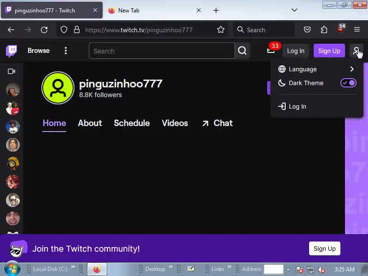Close the New Tab tab
The width and height of the screenshot is (368, 276).
click(x=199, y=10)
